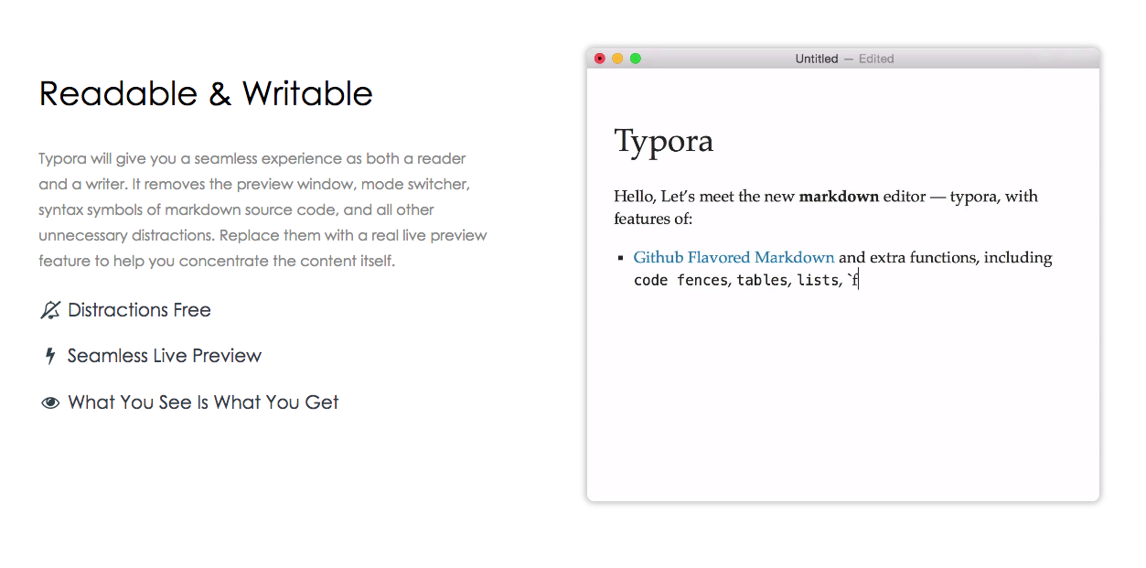Minimize the window using yellow button
Screen dimensions: 1146x568
point(617,59)
